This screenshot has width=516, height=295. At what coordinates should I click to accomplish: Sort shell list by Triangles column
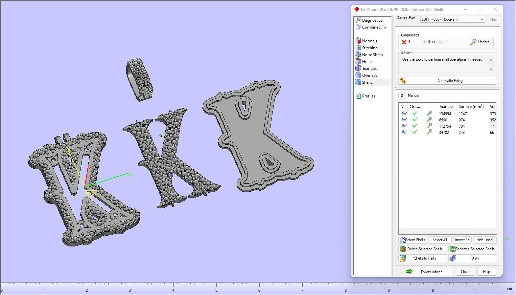[447, 107]
